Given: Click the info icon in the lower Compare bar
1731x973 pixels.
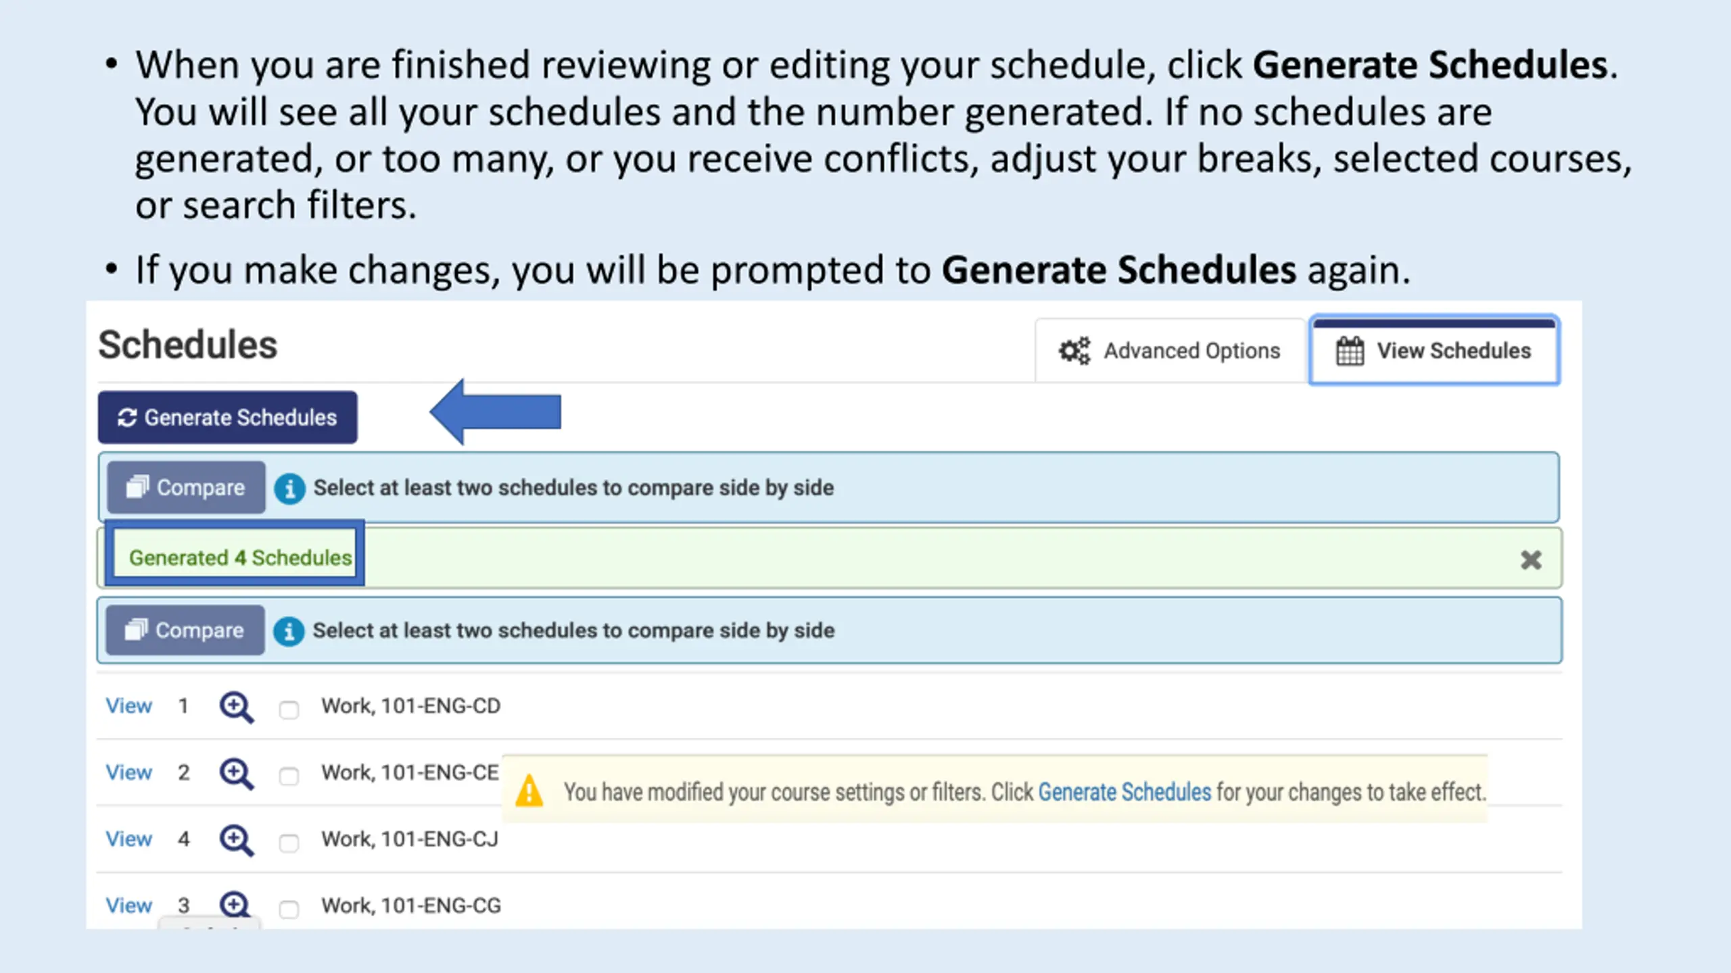Looking at the screenshot, I should pyautogui.click(x=289, y=631).
